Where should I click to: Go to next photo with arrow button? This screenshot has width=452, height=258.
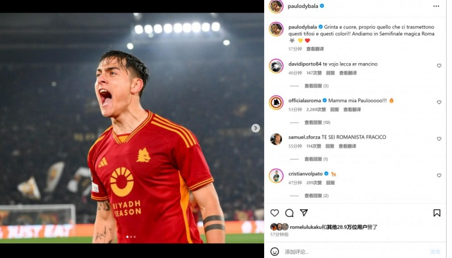pos(255,128)
